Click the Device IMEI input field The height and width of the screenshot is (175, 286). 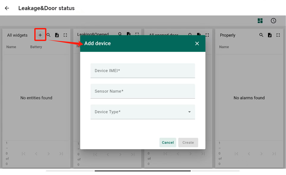(143, 71)
